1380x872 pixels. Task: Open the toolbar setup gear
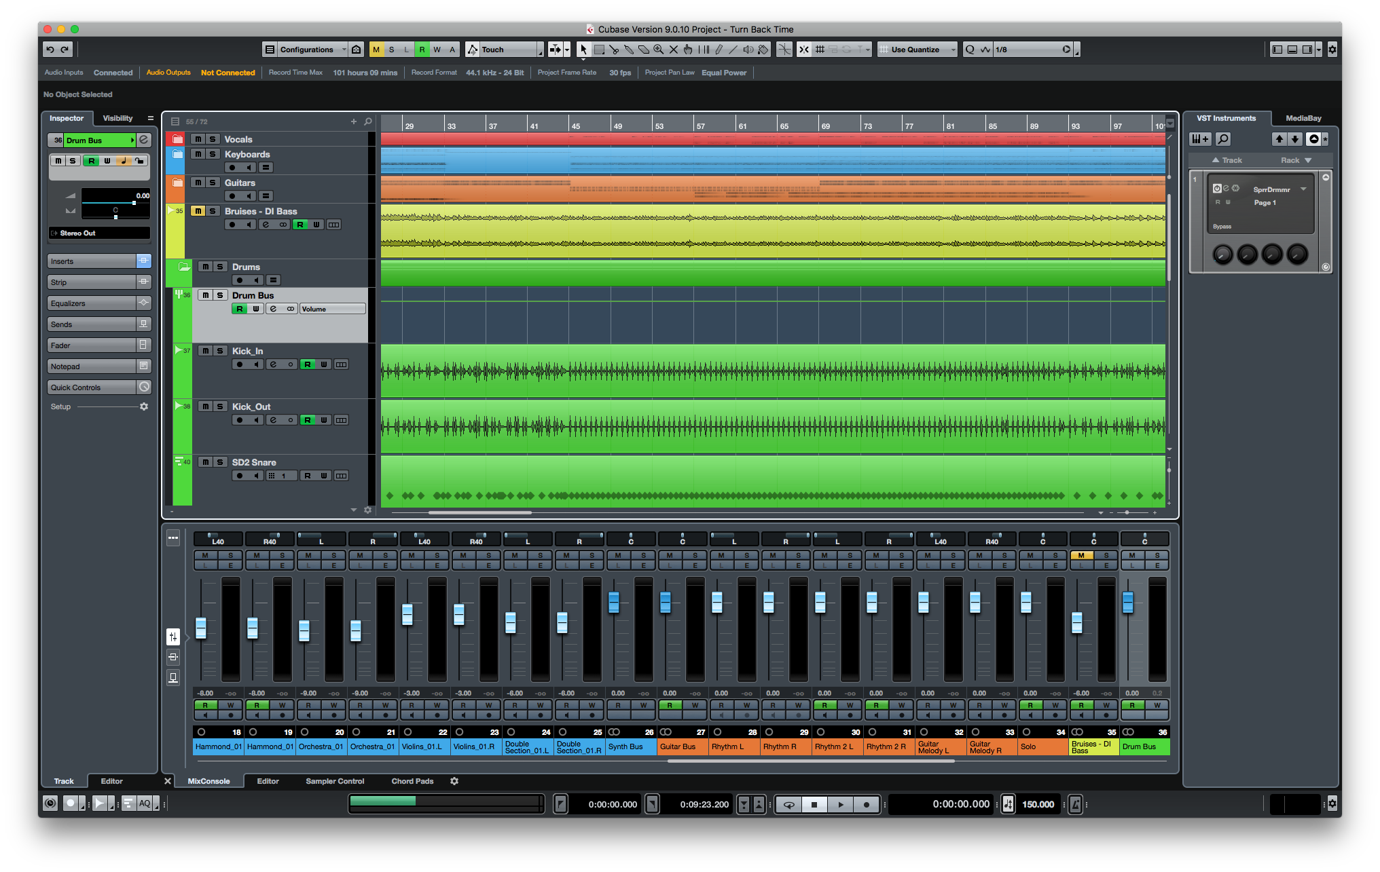coord(1332,49)
